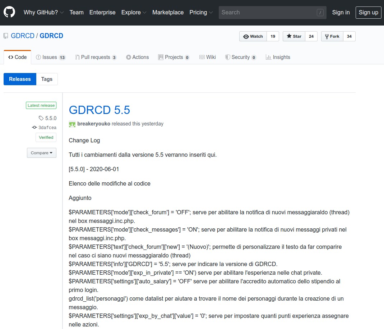Open the bold GDRCD repository link
384x329 pixels.
coord(51,36)
